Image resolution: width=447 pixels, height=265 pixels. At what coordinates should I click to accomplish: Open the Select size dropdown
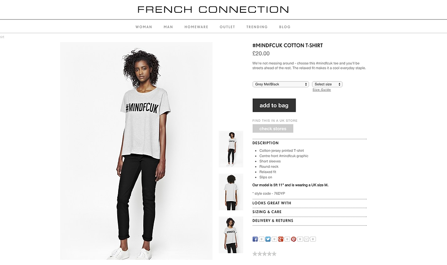coord(327,84)
